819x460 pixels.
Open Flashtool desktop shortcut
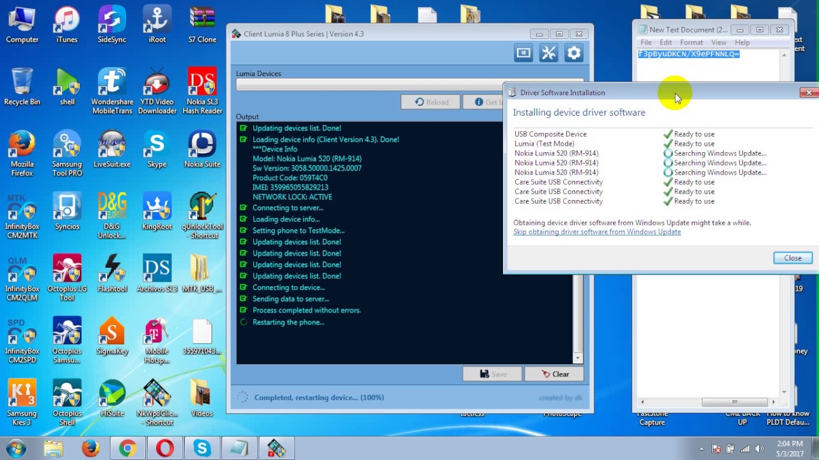pyautogui.click(x=112, y=273)
